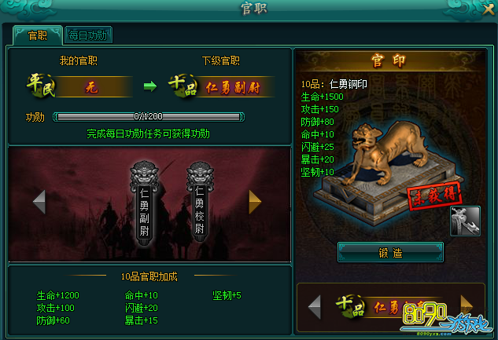
Task: Open the 每日功勋 tab
Action: click(x=88, y=35)
